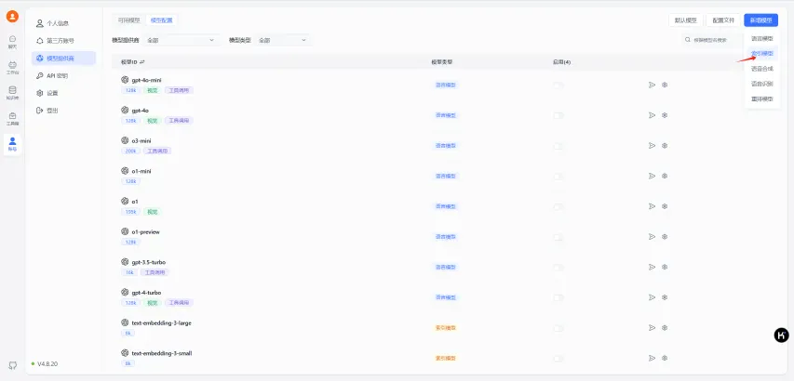Toggle the enable switch for o1-preview
Viewport: 794px width, 381px height.
558,237
